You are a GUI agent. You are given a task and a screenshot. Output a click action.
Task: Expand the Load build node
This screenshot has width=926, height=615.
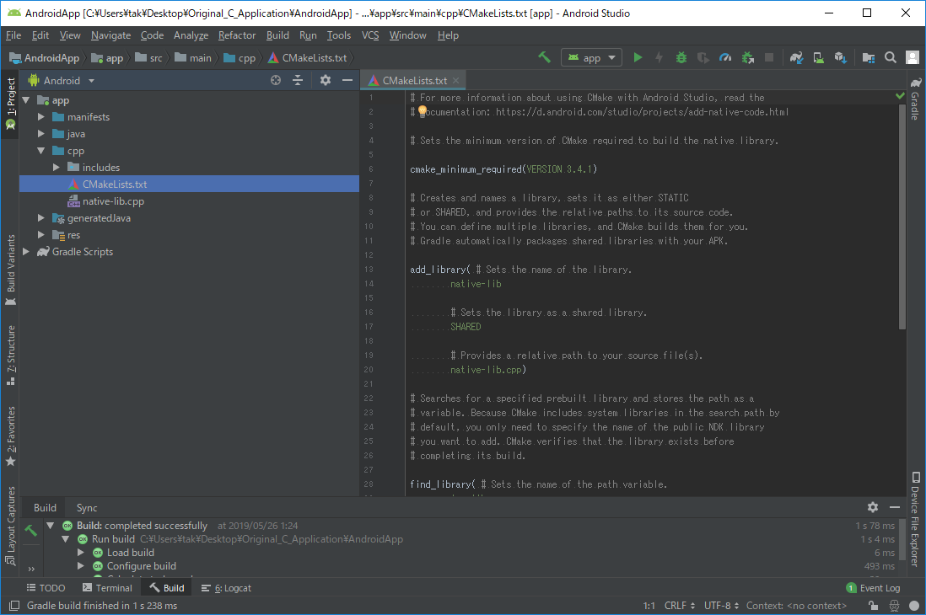81,553
